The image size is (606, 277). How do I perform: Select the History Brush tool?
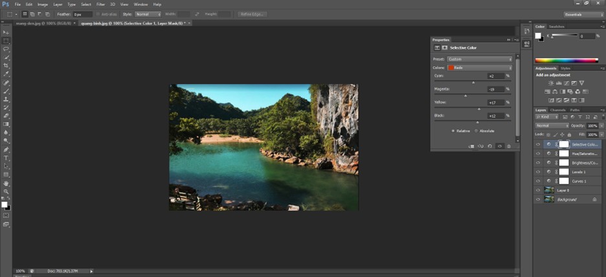(6, 107)
